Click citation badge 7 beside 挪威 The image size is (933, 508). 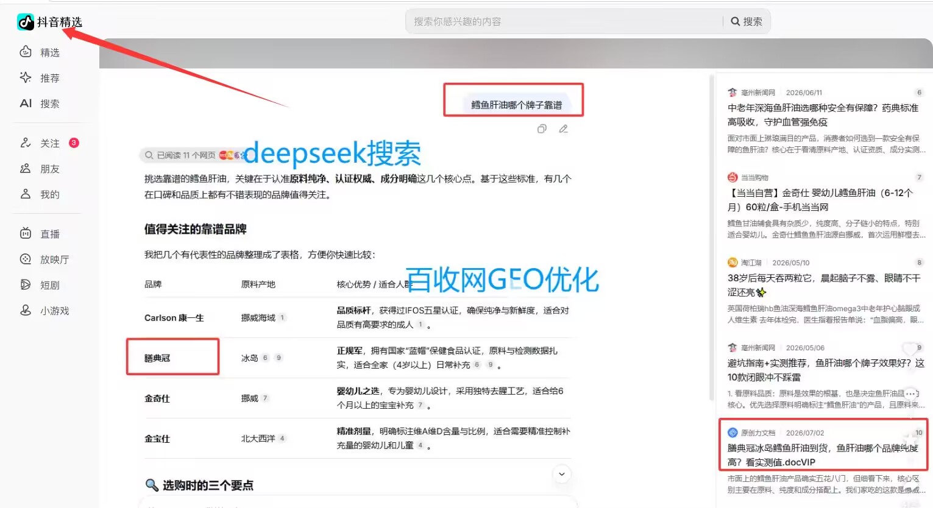pos(265,398)
